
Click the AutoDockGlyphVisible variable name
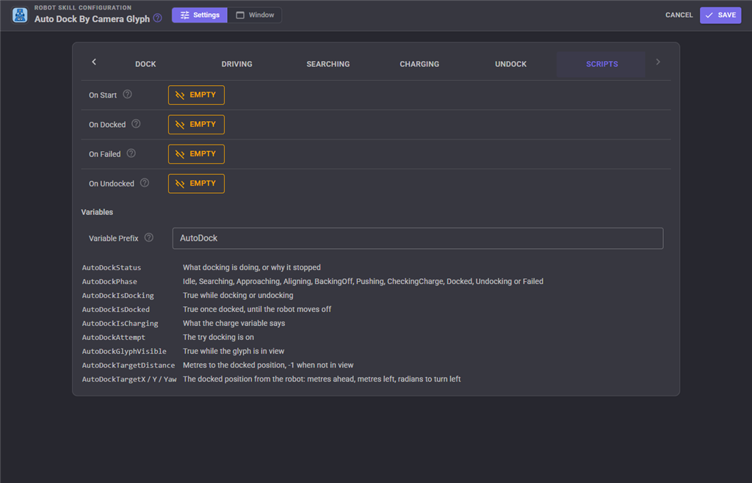tap(124, 351)
